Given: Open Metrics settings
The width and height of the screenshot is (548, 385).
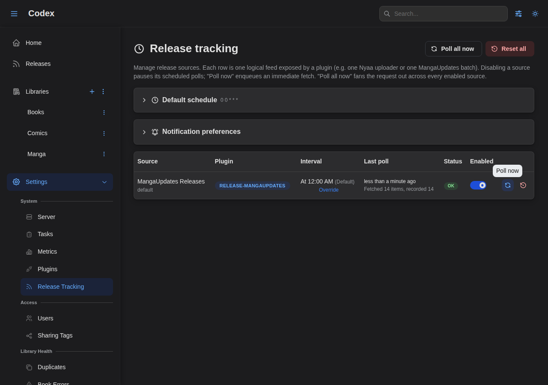Looking at the screenshot, I should coord(67,252).
